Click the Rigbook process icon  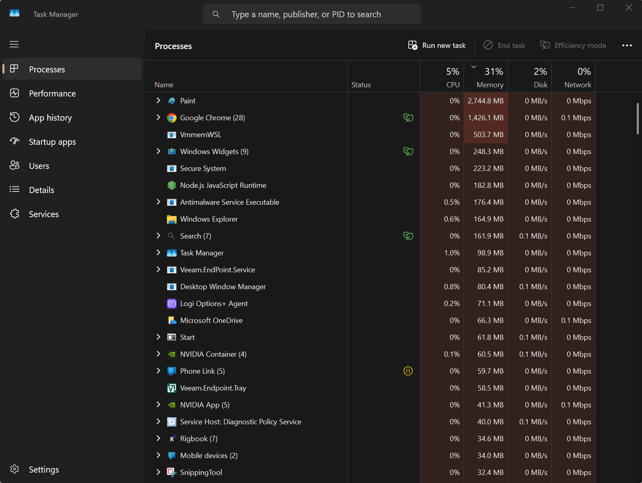pos(172,439)
